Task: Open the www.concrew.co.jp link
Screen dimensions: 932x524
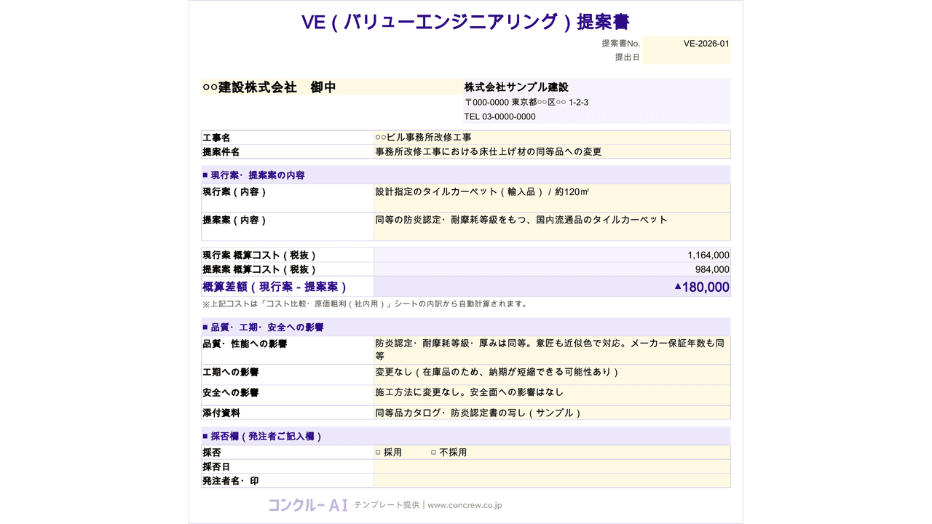Action: (465, 505)
